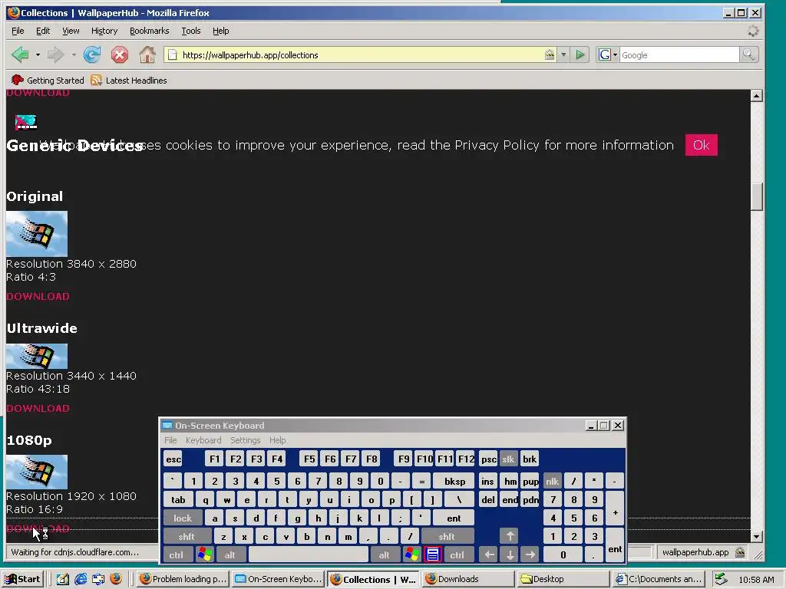Click the Firefox quick launch icon

click(x=116, y=579)
